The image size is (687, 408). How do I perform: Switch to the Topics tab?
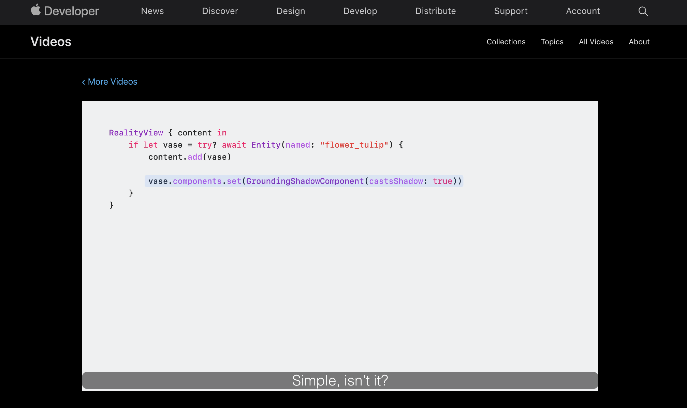click(552, 42)
